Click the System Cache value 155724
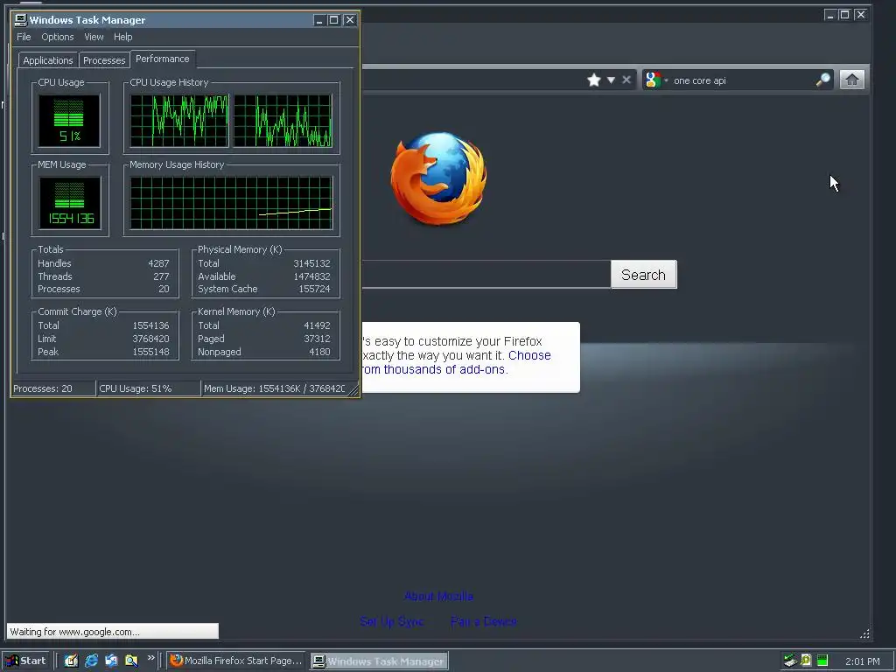Screen dimensions: 896x672 pos(314,289)
